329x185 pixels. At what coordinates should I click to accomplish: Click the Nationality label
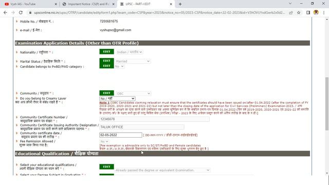[x=36, y=52]
